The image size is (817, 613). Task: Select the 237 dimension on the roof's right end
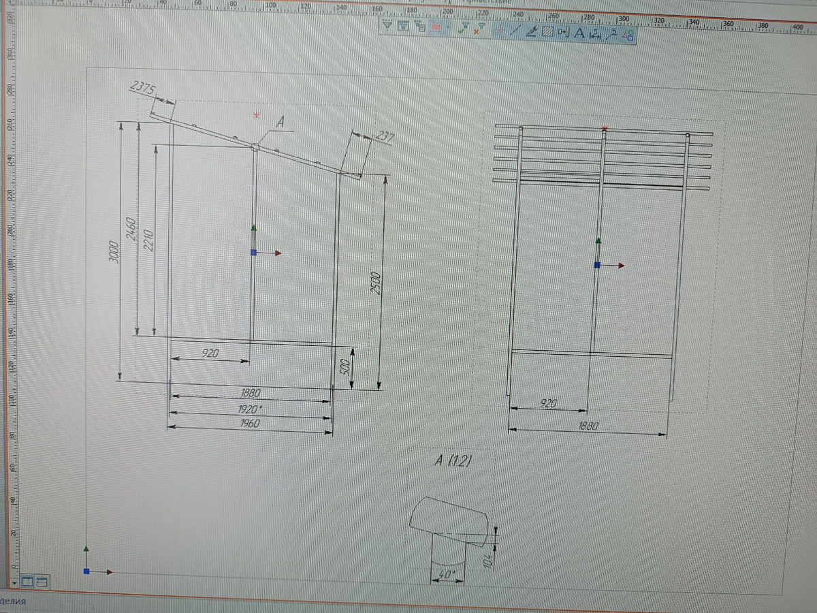click(384, 138)
